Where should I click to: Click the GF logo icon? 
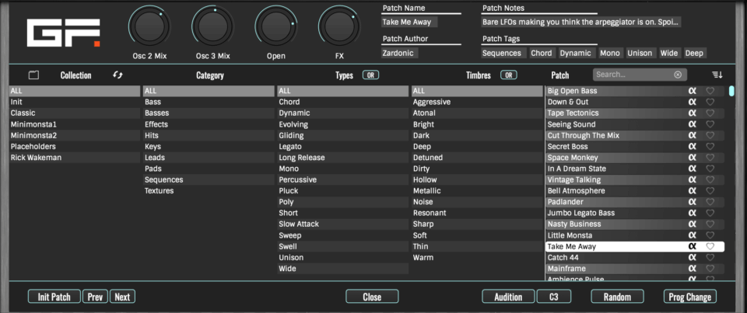[x=63, y=33]
